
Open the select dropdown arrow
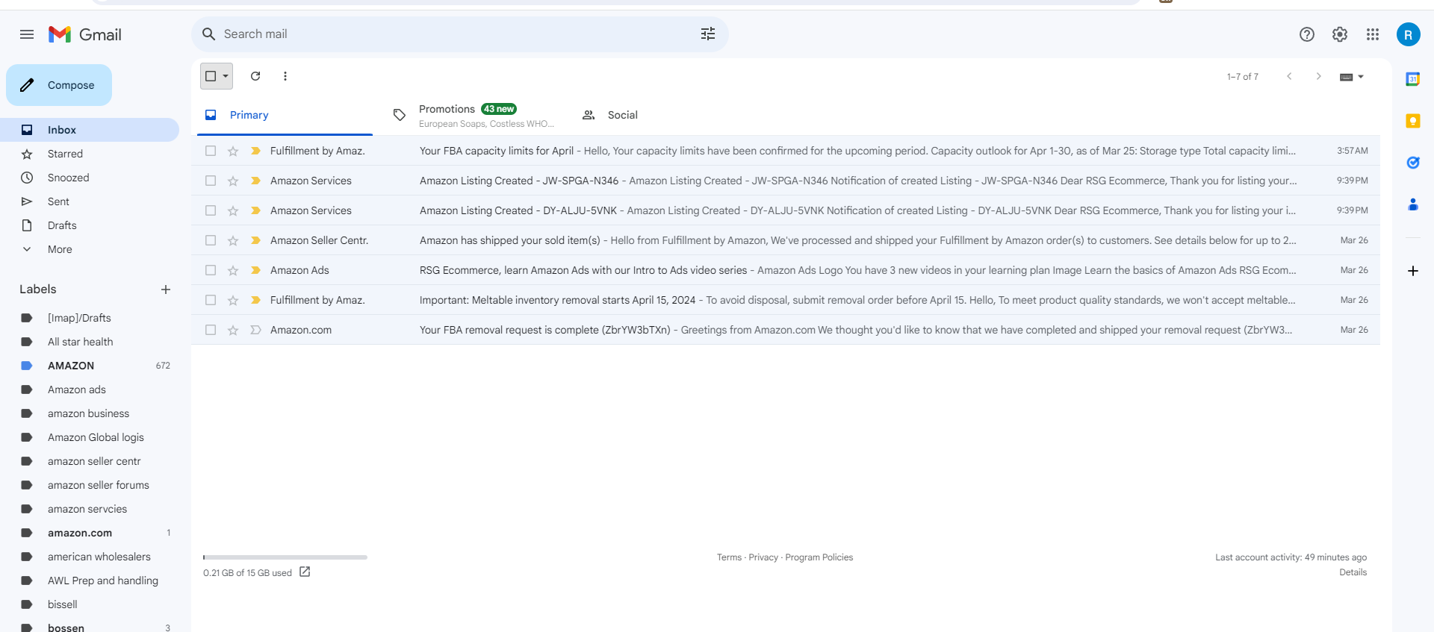[x=226, y=76]
